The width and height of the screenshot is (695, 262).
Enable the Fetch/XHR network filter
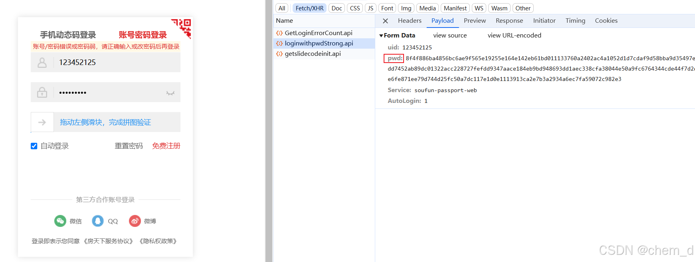coord(309,8)
